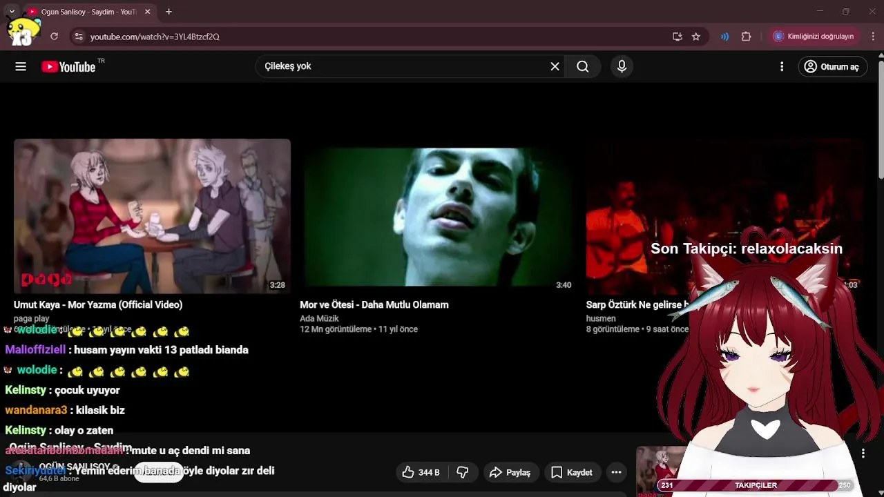Clear the search box text
884x497 pixels.
pyautogui.click(x=555, y=66)
